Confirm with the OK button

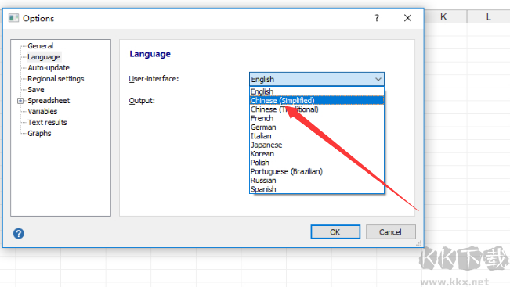pyautogui.click(x=335, y=231)
